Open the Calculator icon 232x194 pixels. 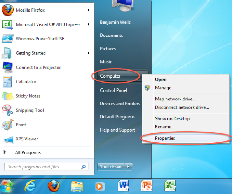pos(7,82)
